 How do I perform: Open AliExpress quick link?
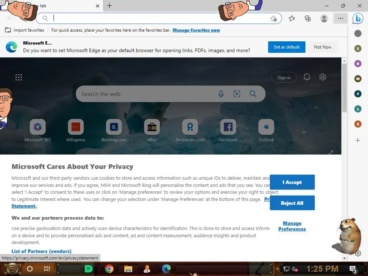tap(75, 131)
